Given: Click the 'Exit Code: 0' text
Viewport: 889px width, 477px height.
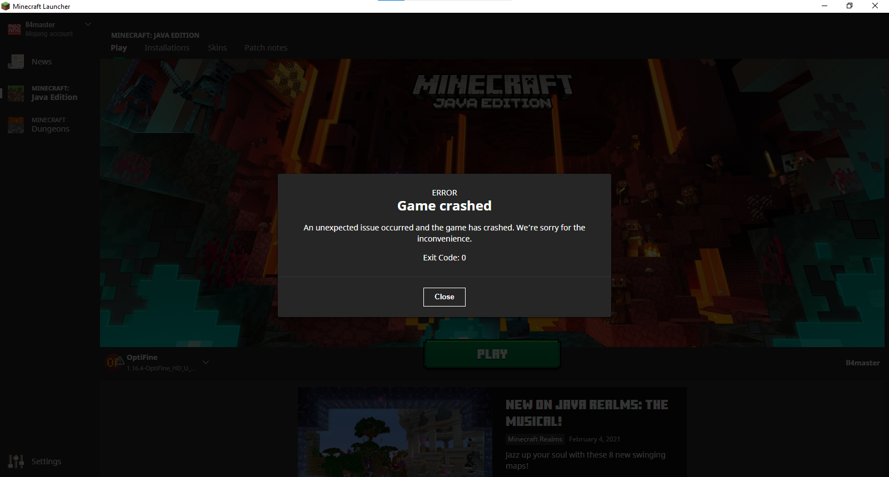Looking at the screenshot, I should point(444,258).
